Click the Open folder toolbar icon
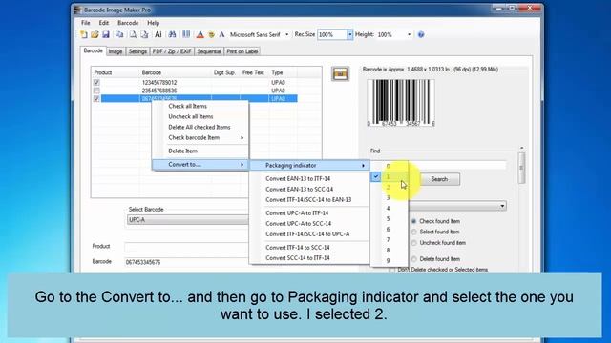The height and width of the screenshot is (343, 611). [x=95, y=34]
